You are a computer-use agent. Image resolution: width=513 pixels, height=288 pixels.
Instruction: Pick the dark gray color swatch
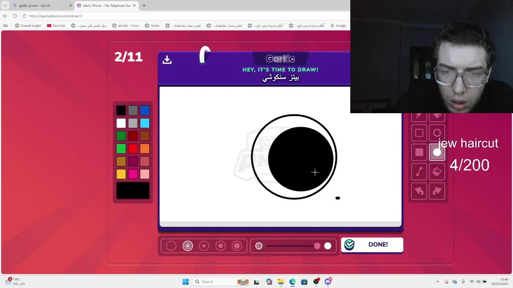point(133,110)
